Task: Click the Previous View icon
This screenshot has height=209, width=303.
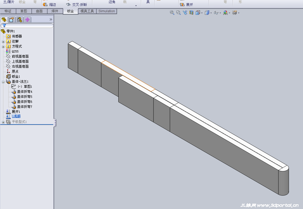Action: pyautogui.click(x=185, y=13)
